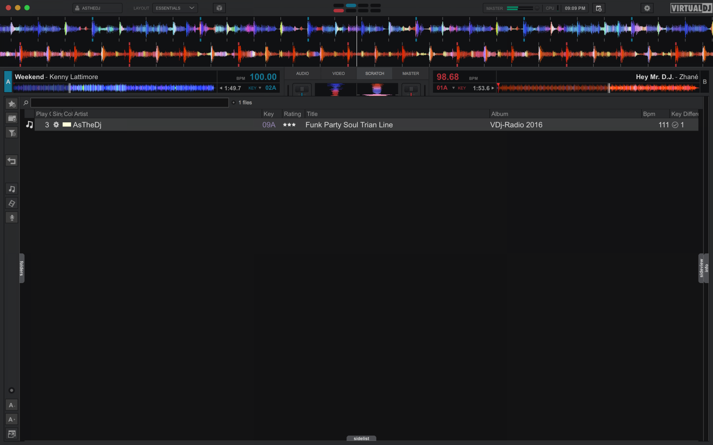Click the gear icon in AsTheDj row
Image resolution: width=713 pixels, height=445 pixels.
click(x=56, y=124)
